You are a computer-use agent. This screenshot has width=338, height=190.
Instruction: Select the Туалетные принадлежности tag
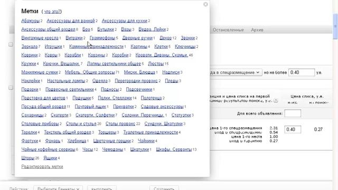tap(151, 132)
